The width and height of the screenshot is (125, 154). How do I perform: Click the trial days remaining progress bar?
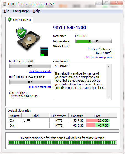coord(62,142)
